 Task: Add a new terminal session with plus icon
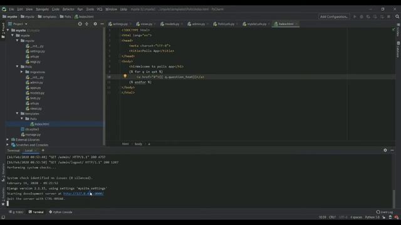(43, 150)
